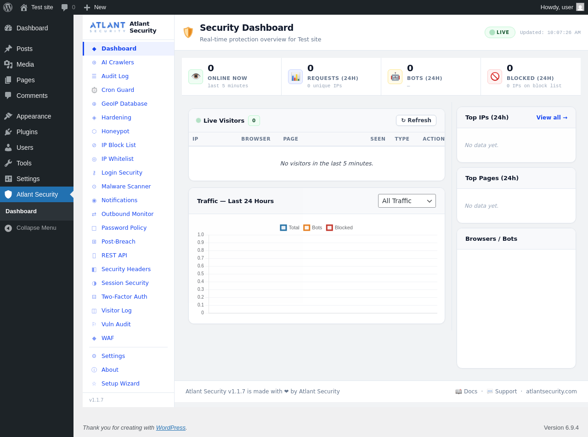This screenshot has width=588, height=437.
Task: Toggle the Bots series in chart legend
Action: click(313, 227)
